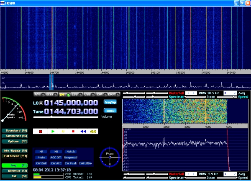This screenshot has height=181, width=251.
Task: Click the S-units squelch meter
Action: 13,110
